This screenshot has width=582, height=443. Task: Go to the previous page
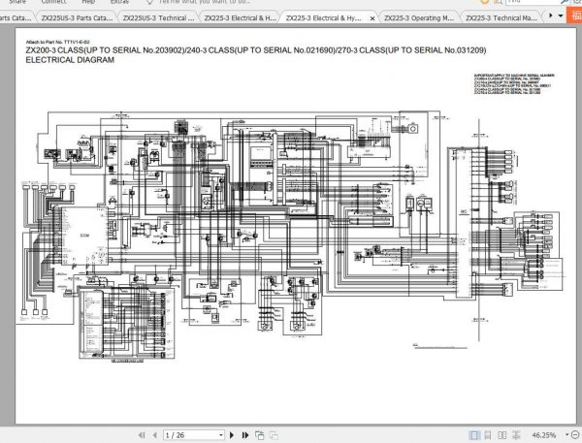155,435
